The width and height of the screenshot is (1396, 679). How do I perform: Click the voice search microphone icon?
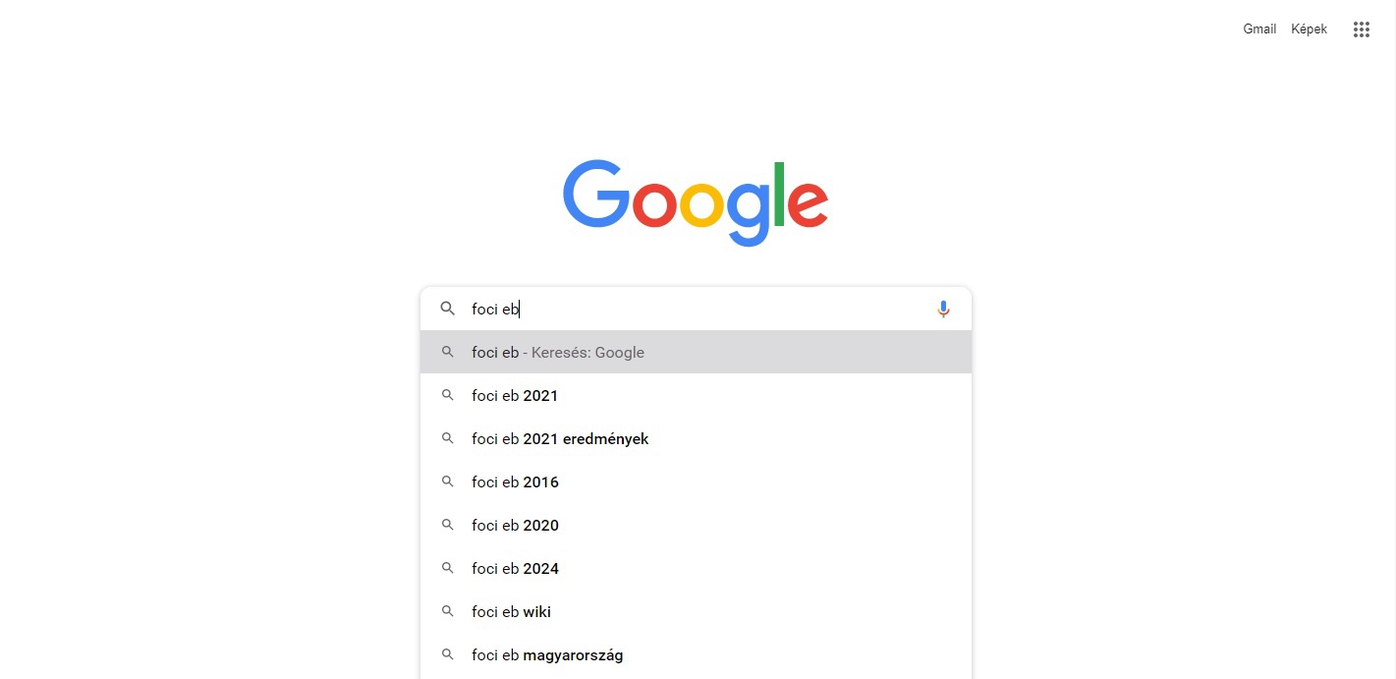point(943,309)
